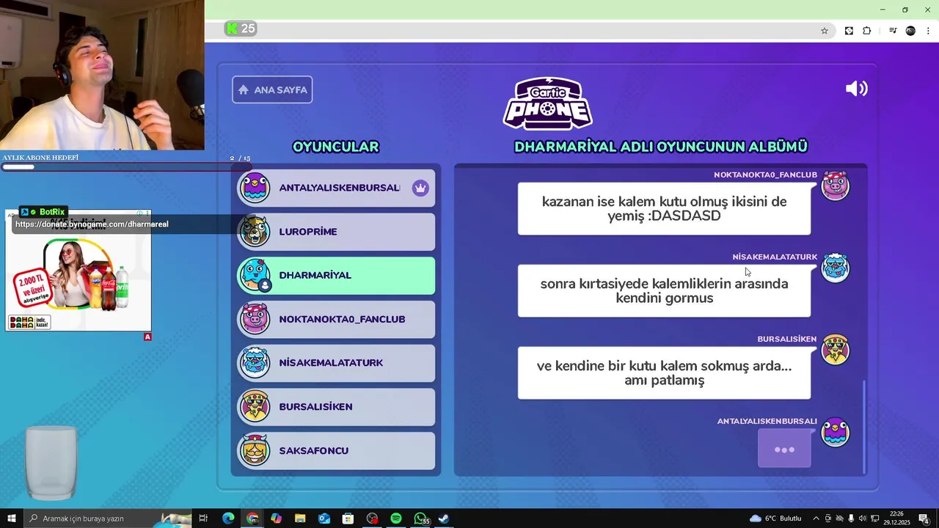The width and height of the screenshot is (939, 528).
Task: Click the microphone tray icon
Action: 851,518
